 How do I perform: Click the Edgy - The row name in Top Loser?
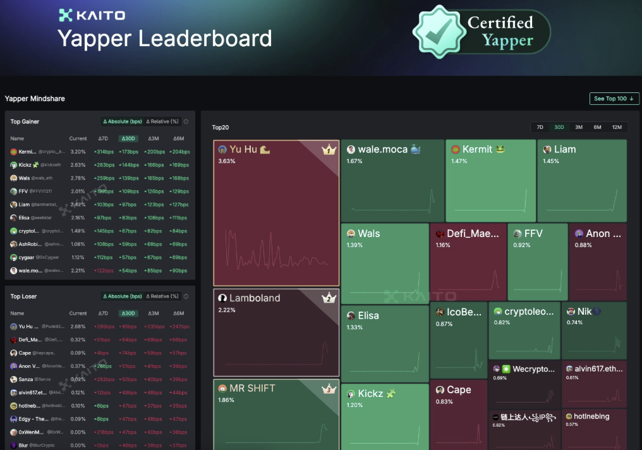point(33,419)
